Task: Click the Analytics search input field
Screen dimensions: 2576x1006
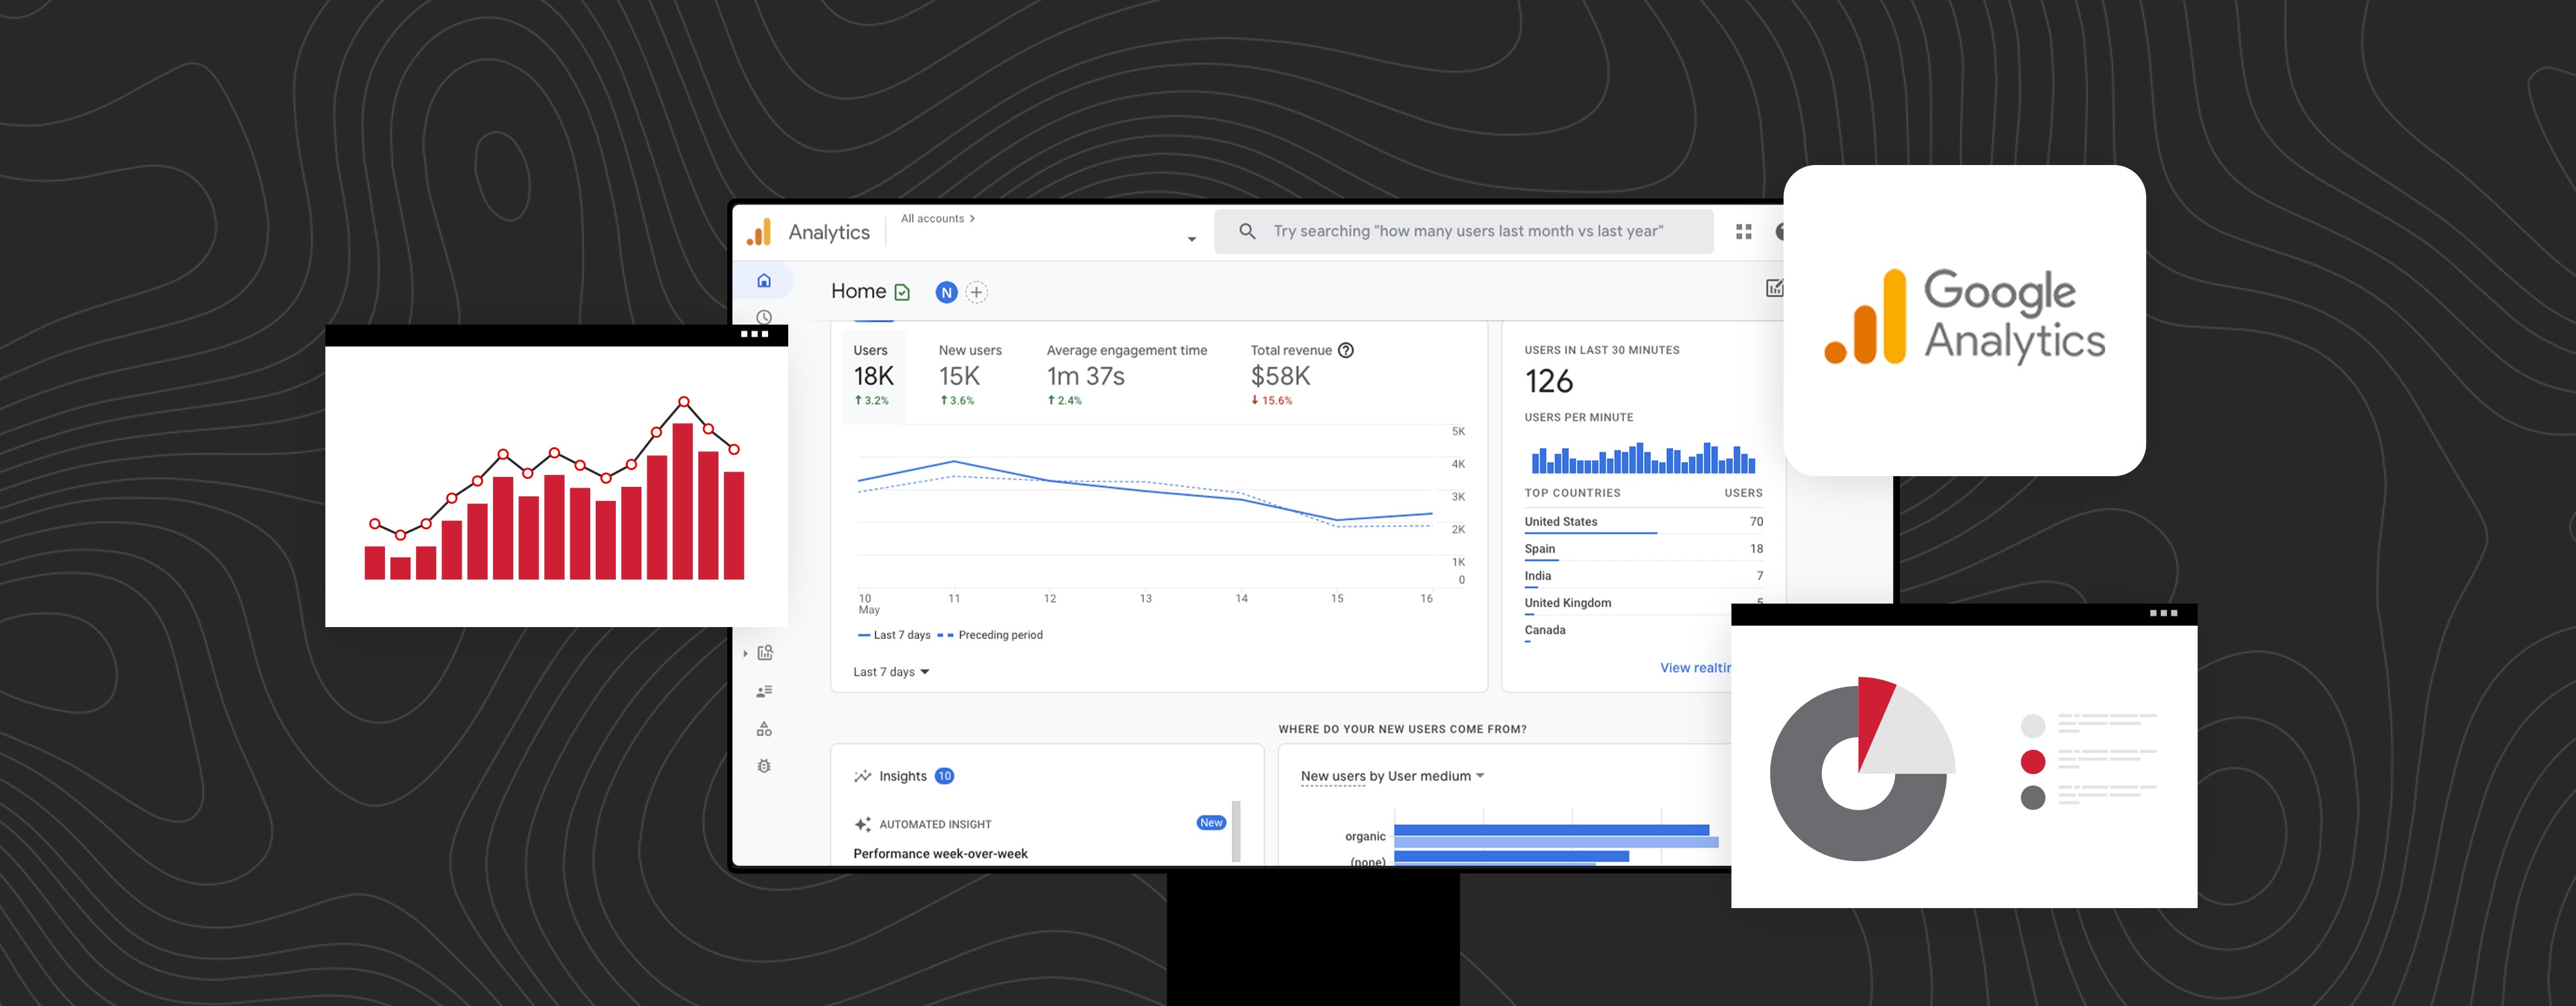Action: (1467, 231)
